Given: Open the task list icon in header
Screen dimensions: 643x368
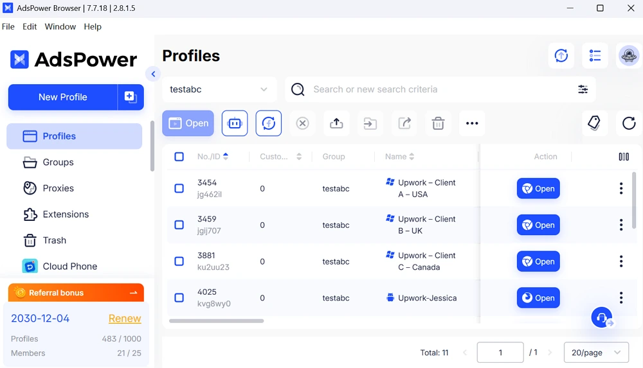Looking at the screenshot, I should pos(595,55).
